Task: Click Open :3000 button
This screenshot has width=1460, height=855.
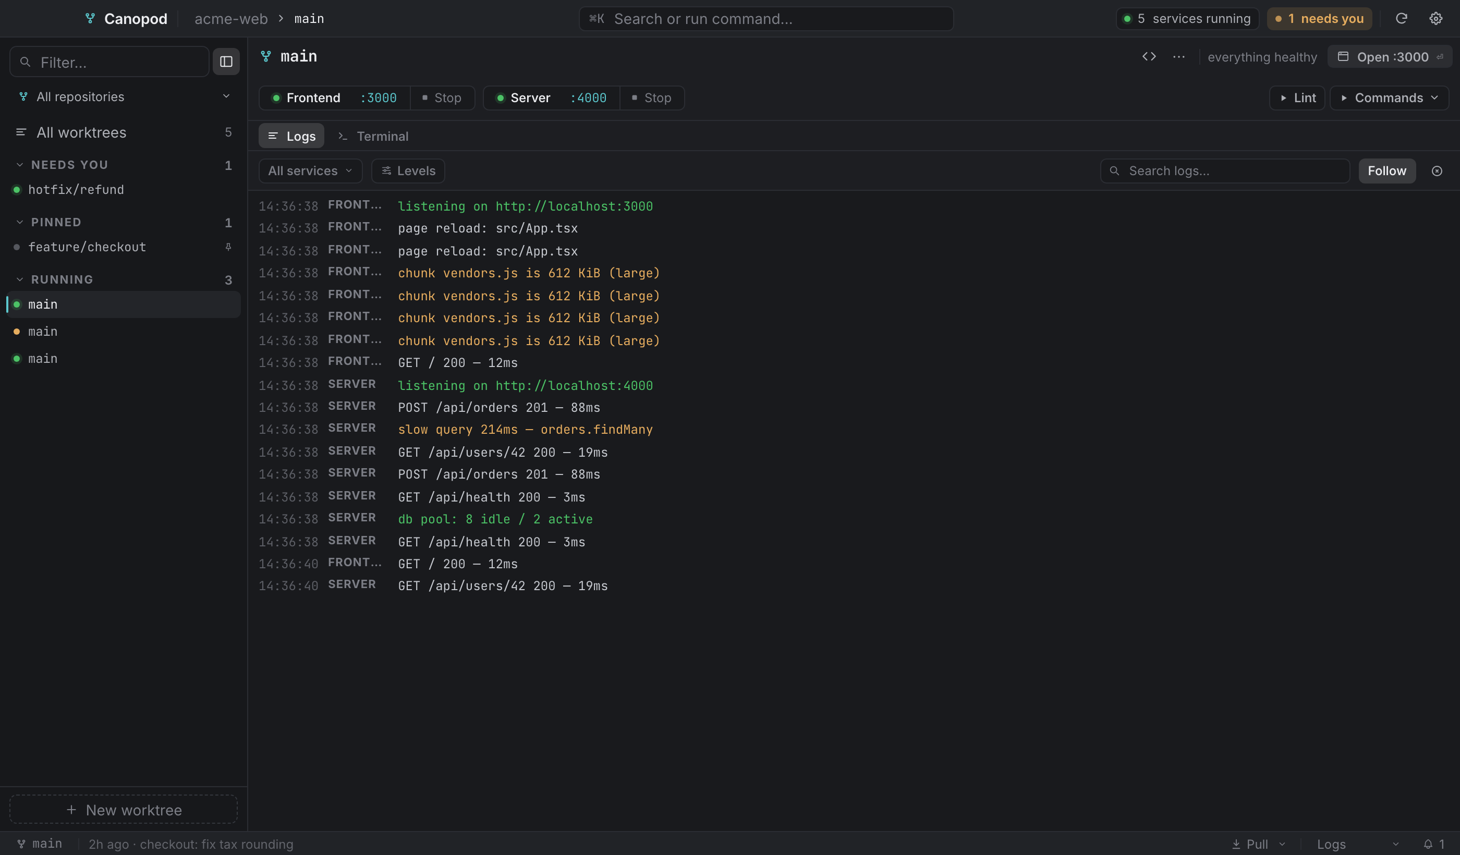Action: pyautogui.click(x=1389, y=57)
